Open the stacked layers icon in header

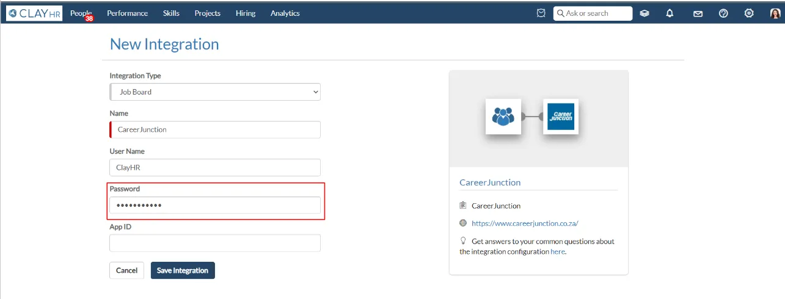click(x=644, y=13)
